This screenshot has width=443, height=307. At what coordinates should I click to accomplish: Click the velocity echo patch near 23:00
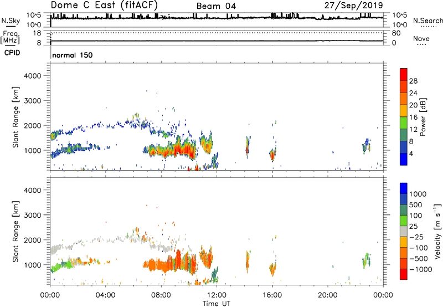pos(367,260)
